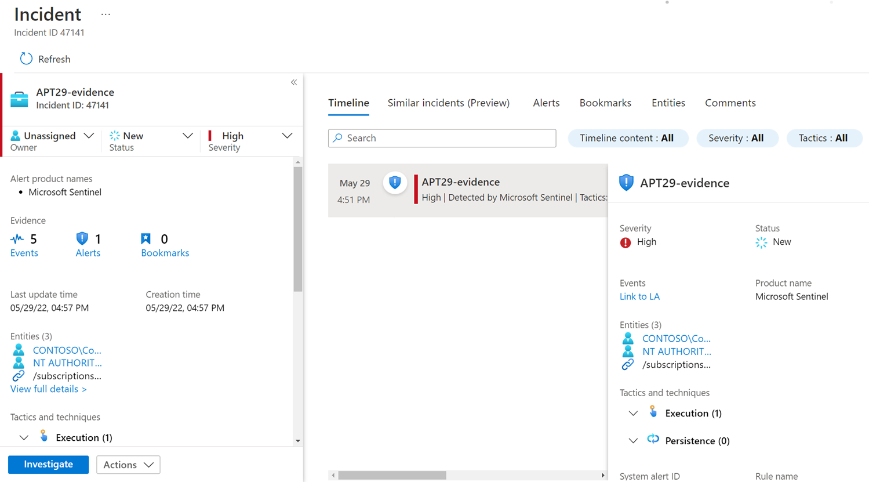The width and height of the screenshot is (869, 482).
Task: Open the Owner dropdown to reassign
Action: coord(89,135)
